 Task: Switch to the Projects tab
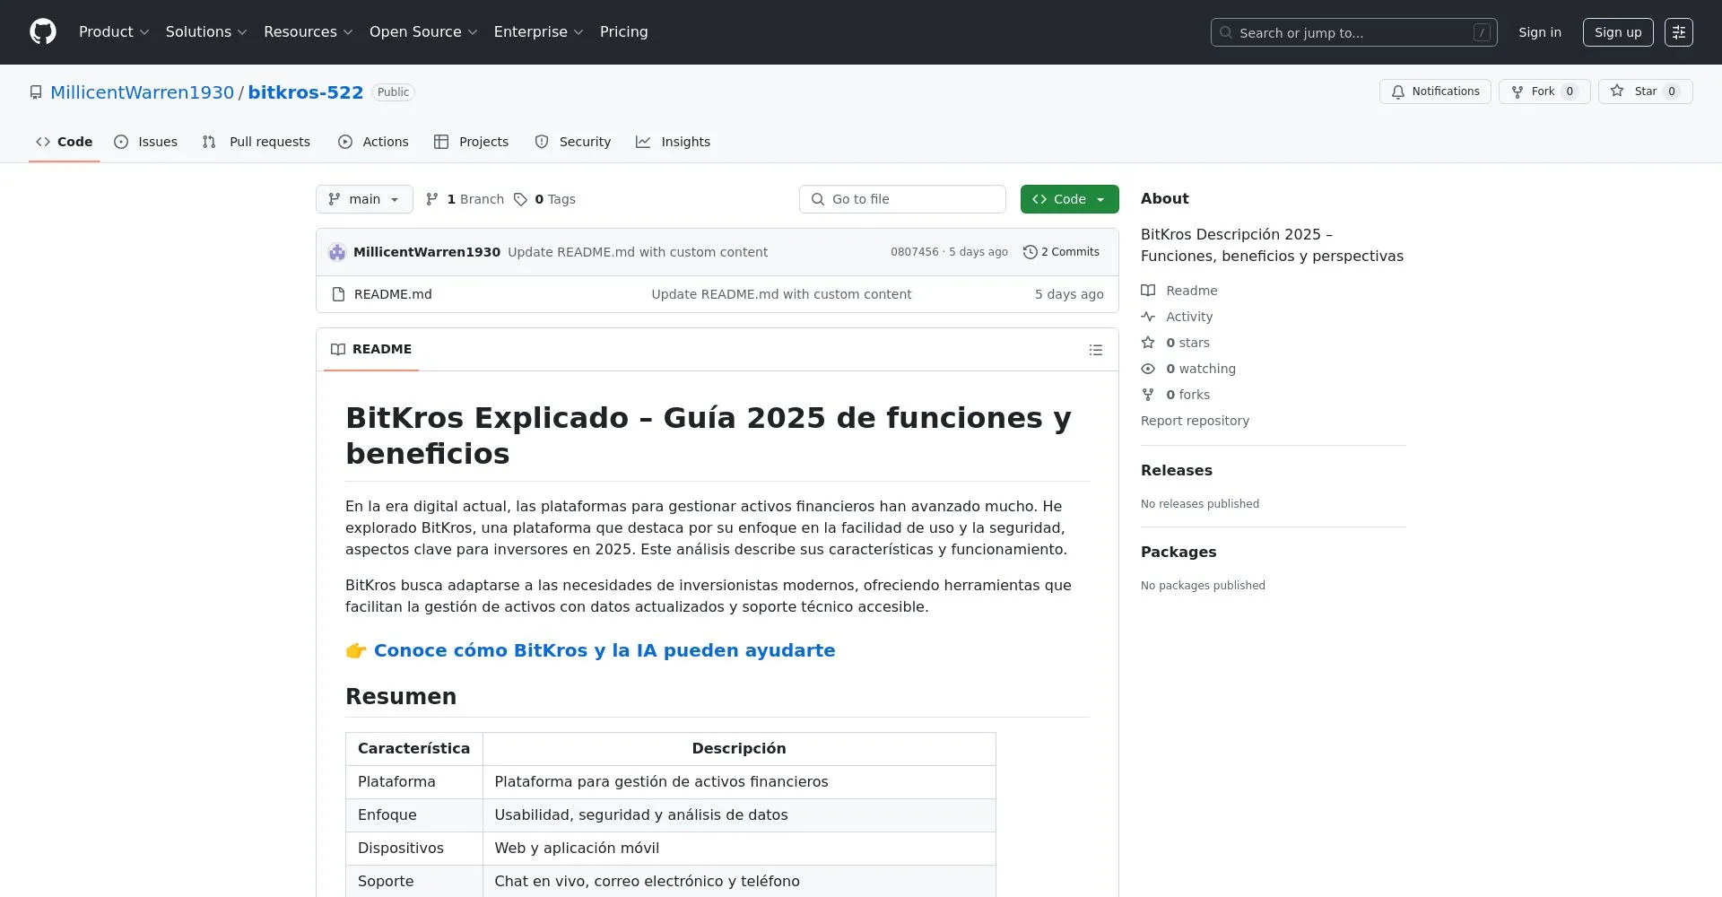tap(471, 142)
